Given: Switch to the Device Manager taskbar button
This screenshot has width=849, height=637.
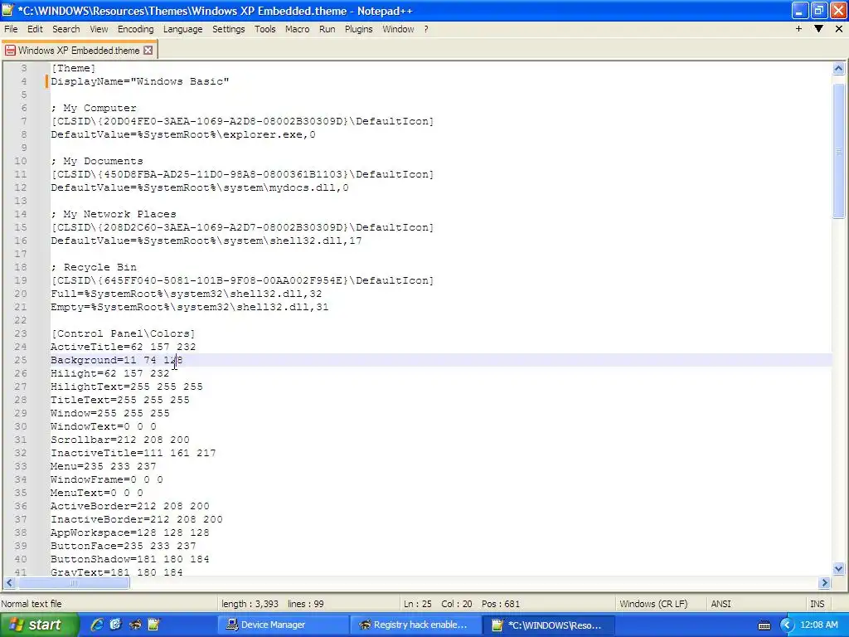Looking at the screenshot, I should click(x=284, y=625).
